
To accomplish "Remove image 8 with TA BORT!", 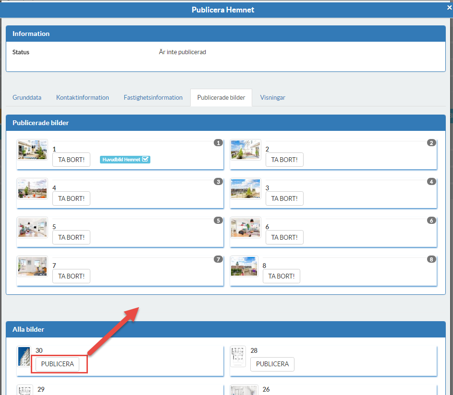I will pyautogui.click(x=282, y=276).
